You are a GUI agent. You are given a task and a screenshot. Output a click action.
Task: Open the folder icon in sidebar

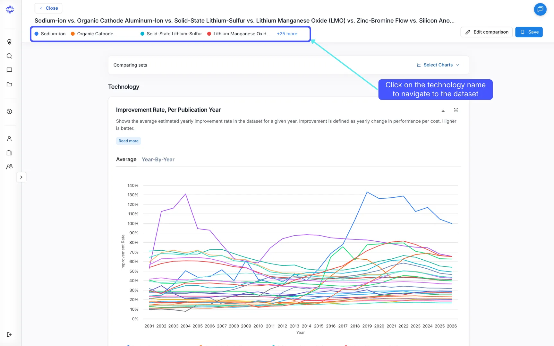tap(9, 84)
